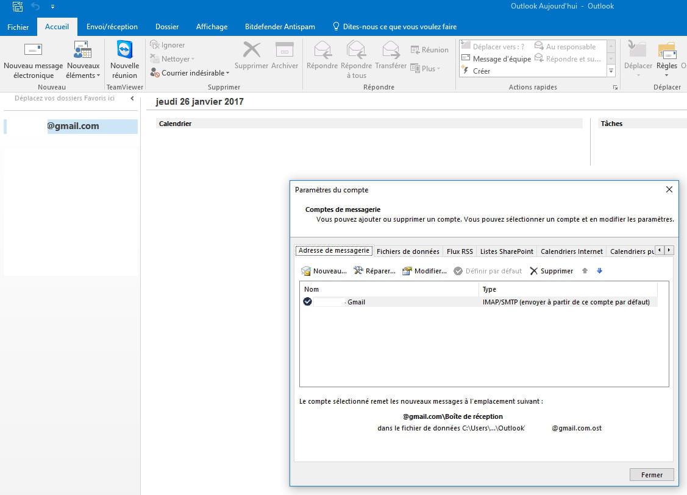687x495 pixels.
Task: Click the Fermer button
Action: point(652,475)
